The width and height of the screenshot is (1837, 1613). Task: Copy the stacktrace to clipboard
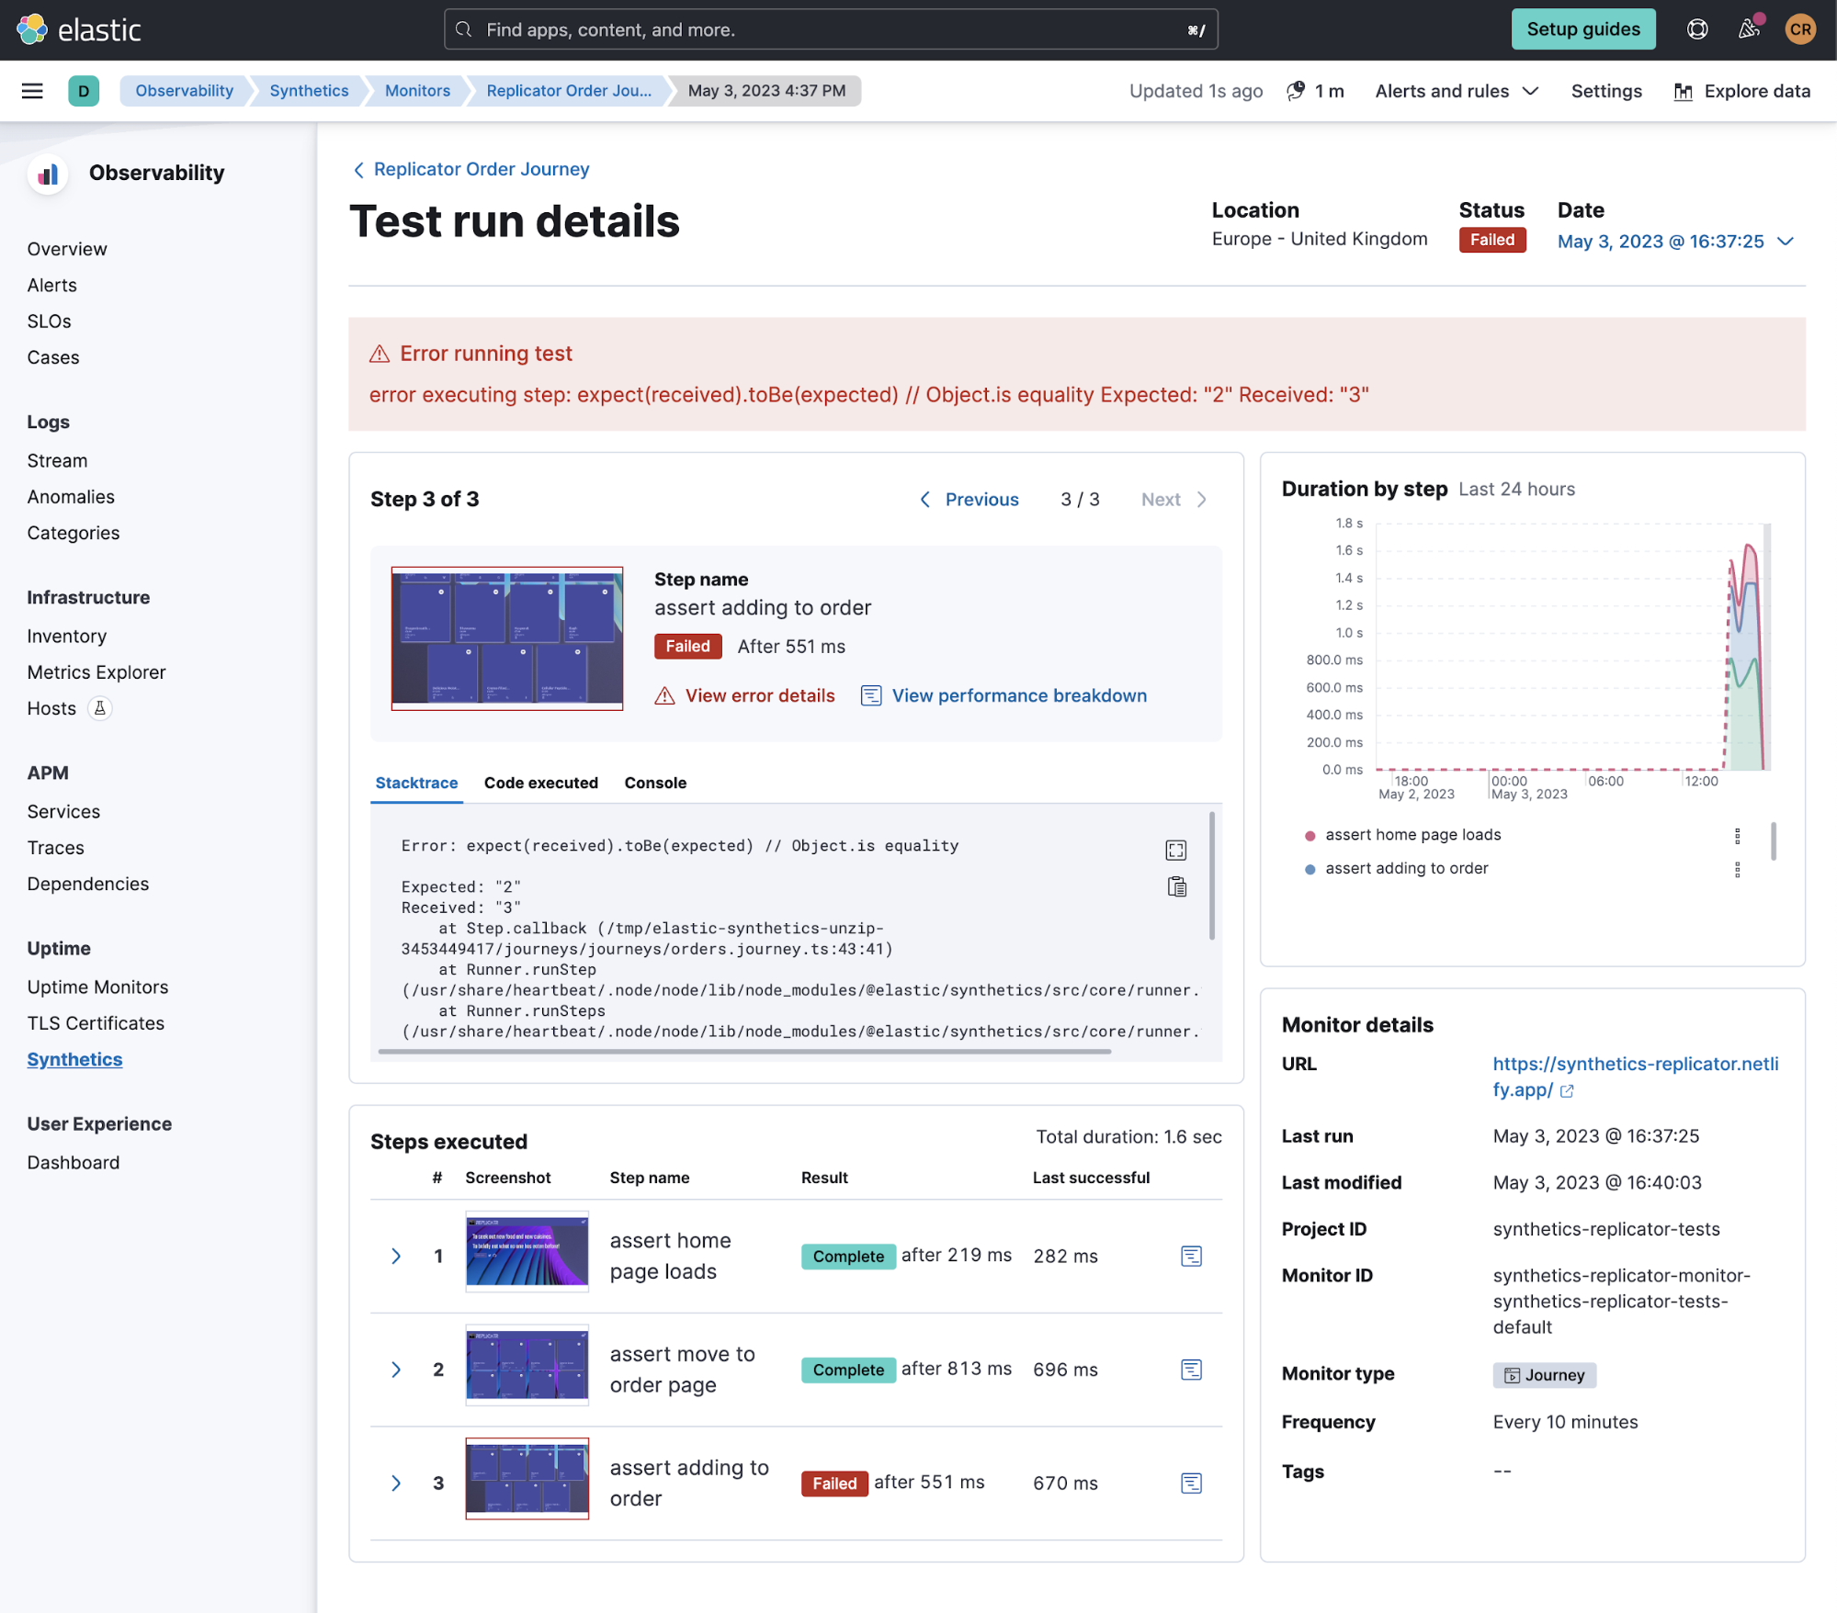[1176, 887]
